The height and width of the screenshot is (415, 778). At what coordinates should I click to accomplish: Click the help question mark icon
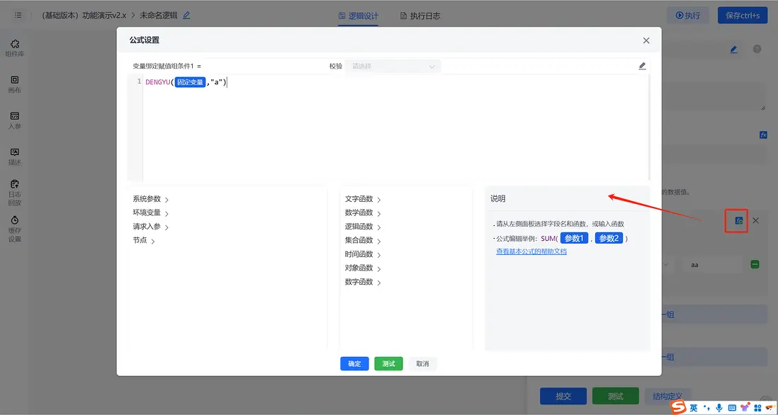(757, 49)
